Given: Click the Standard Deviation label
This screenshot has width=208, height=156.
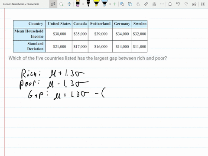Looking at the screenshot, I should (x=29, y=46).
